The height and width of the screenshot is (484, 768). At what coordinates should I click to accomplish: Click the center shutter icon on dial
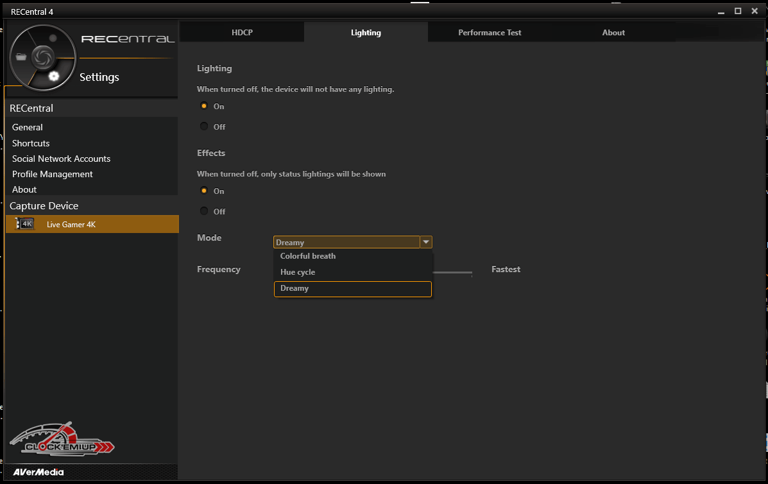point(43,57)
